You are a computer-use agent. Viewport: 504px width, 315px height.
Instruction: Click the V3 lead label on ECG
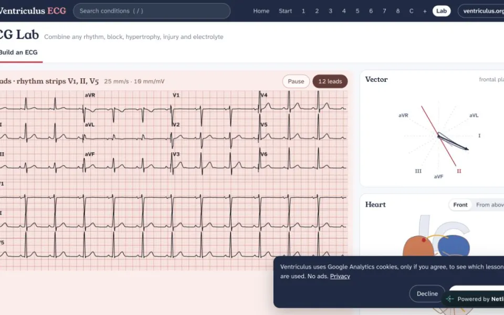tap(176, 154)
